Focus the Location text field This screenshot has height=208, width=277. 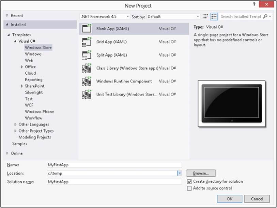click(112, 173)
